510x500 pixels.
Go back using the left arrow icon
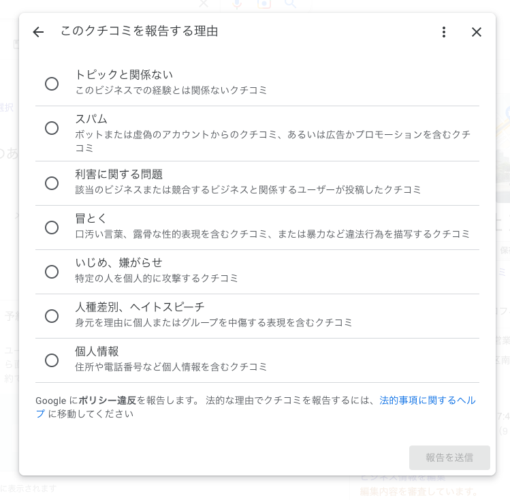coord(38,32)
